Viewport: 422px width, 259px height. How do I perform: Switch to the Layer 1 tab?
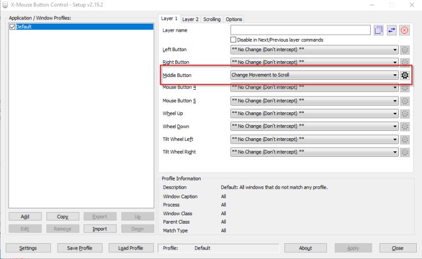[x=170, y=18]
